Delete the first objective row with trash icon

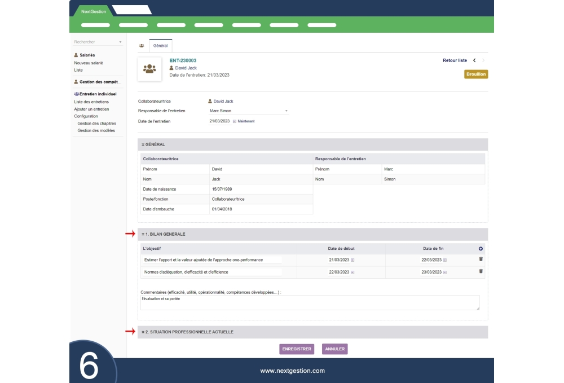(x=481, y=259)
